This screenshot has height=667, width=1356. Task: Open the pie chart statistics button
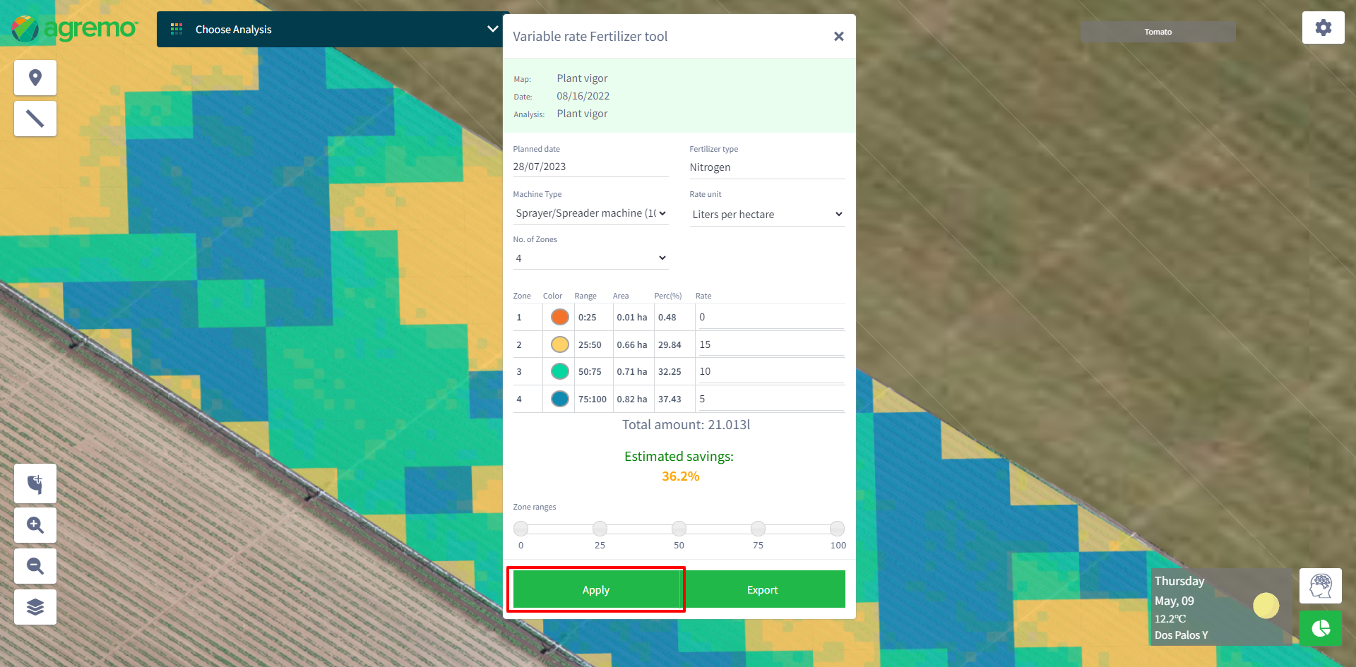[1320, 627]
